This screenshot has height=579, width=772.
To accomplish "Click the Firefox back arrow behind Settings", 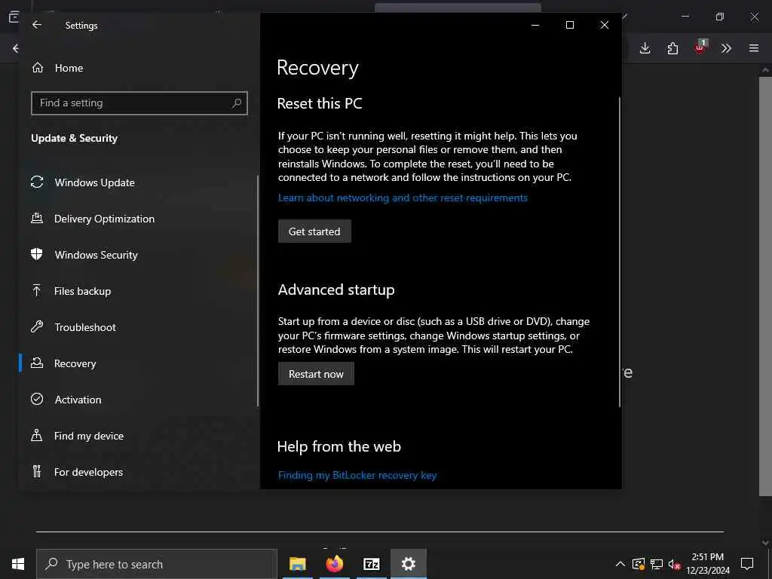I will (15, 48).
